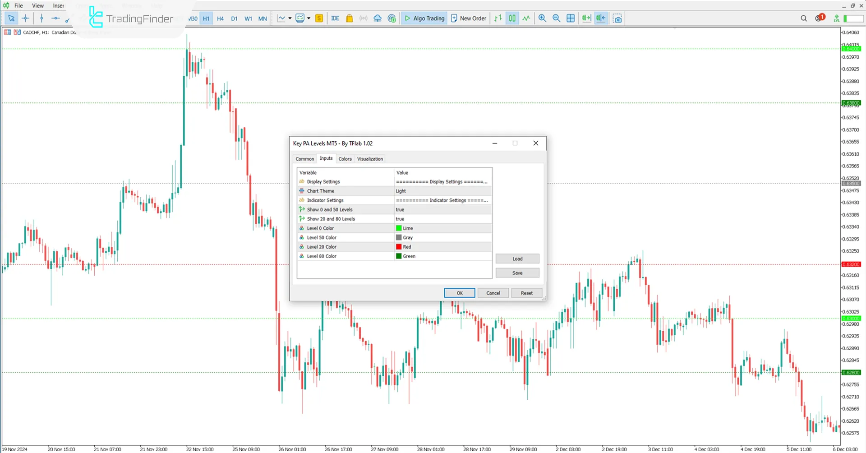Open the Visualization tab
This screenshot has width=866, height=453.
[x=370, y=159]
